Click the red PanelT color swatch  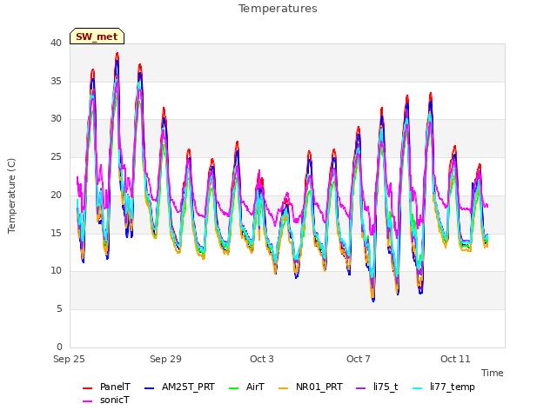87,388
